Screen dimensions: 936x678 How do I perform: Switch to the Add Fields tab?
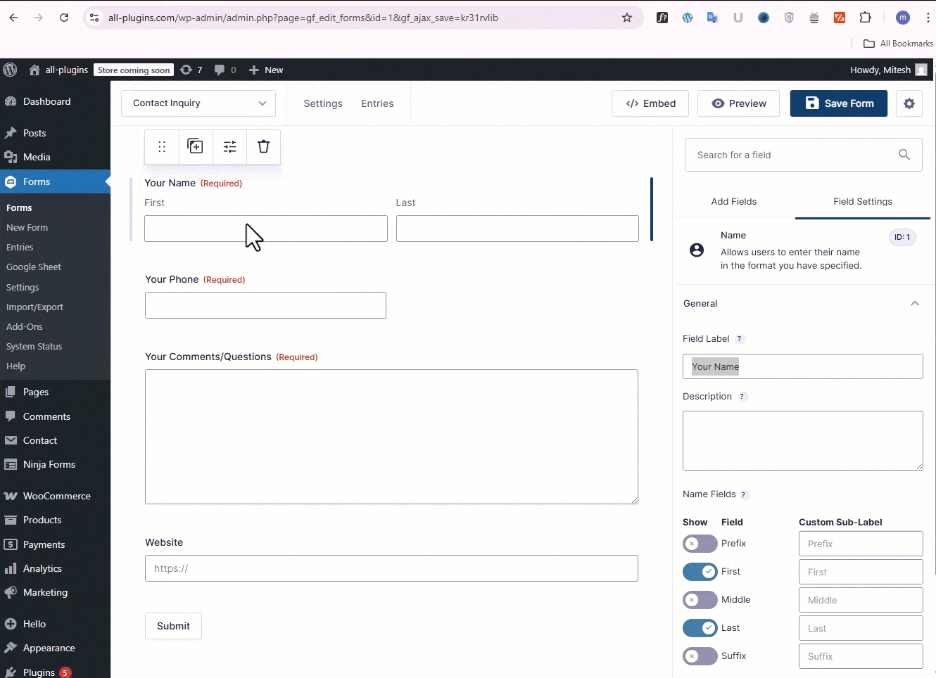734,201
